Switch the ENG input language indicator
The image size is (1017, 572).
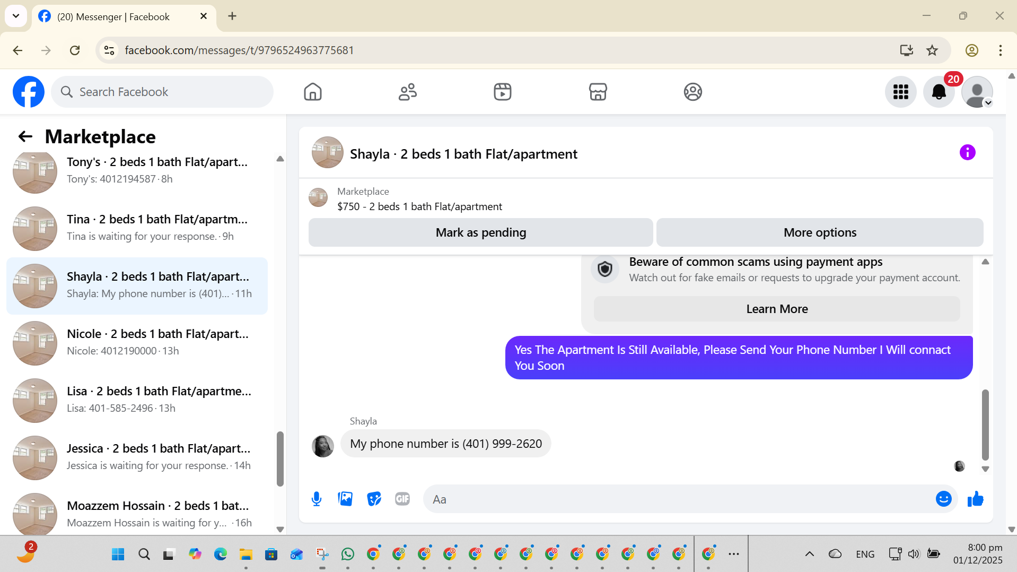(x=865, y=554)
